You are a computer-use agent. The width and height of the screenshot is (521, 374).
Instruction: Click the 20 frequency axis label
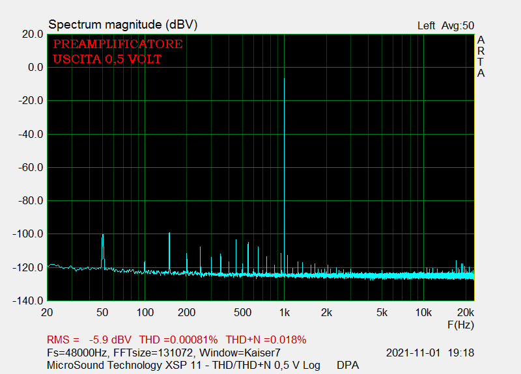click(x=47, y=313)
